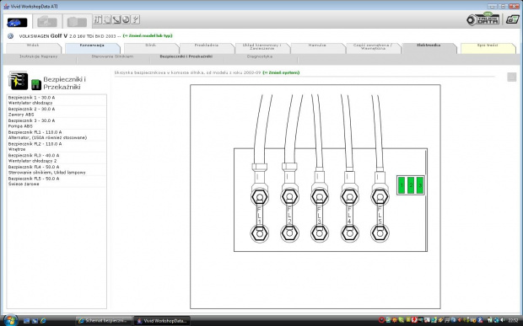The image size is (523, 326).
Task: Click the Zmień system link
Action: 281,72
